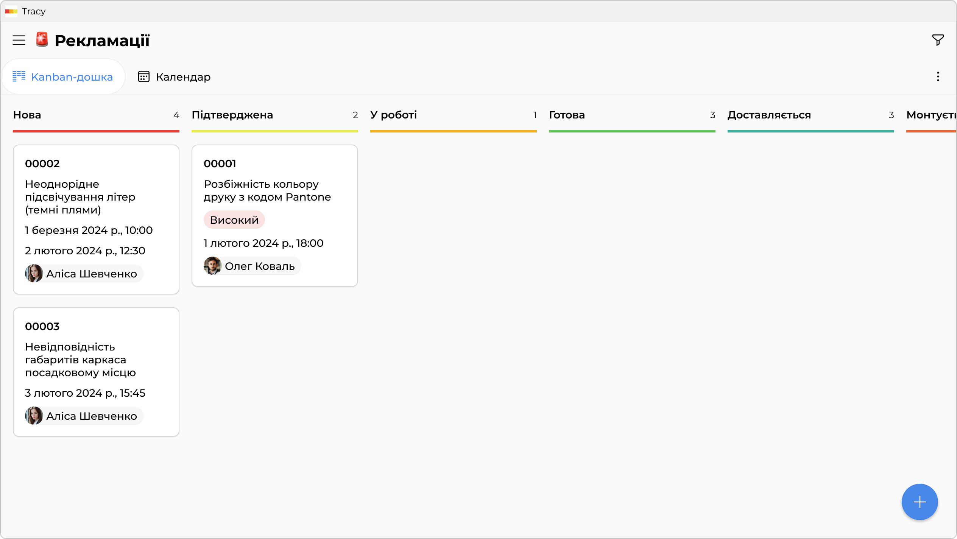The image size is (957, 539).
Task: Click the red siren icon beside Рекламації
Action: [42, 40]
